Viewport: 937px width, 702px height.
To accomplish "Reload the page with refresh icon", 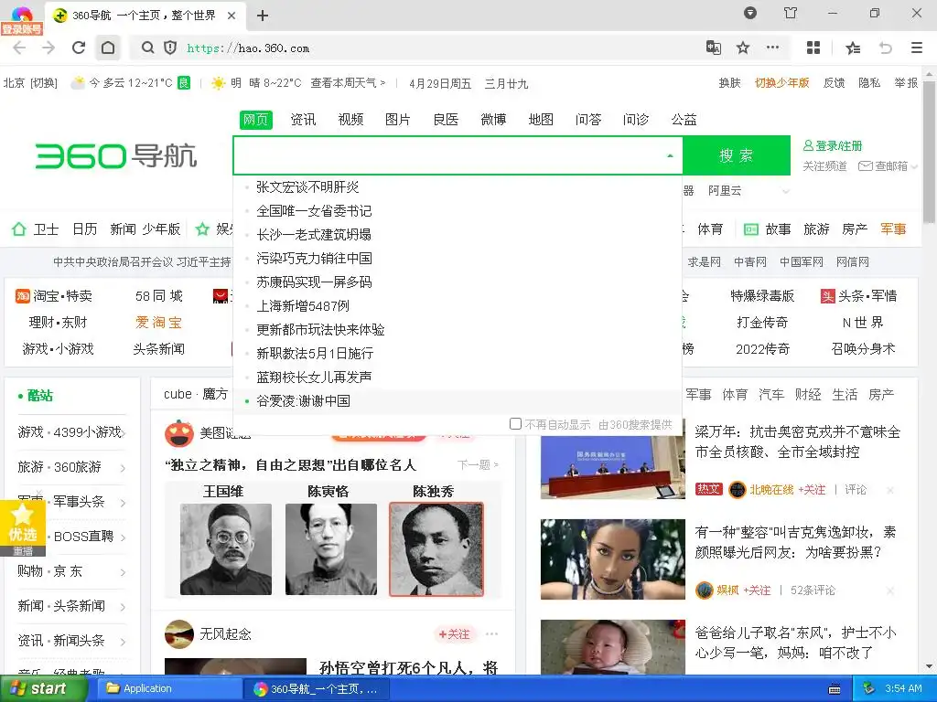I will coord(79,48).
